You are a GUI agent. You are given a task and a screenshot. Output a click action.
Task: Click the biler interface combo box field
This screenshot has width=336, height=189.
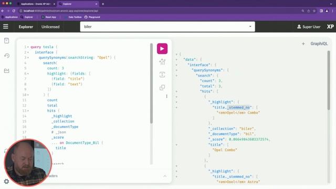click(167, 27)
